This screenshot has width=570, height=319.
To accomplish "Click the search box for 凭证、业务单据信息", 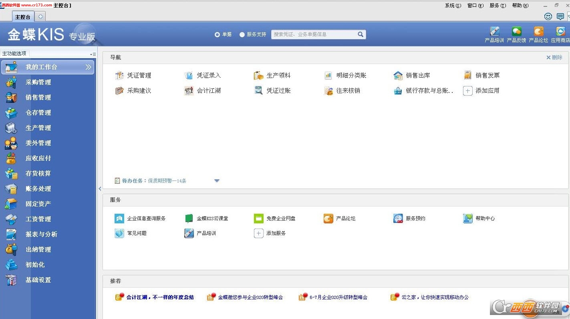I will (x=314, y=34).
